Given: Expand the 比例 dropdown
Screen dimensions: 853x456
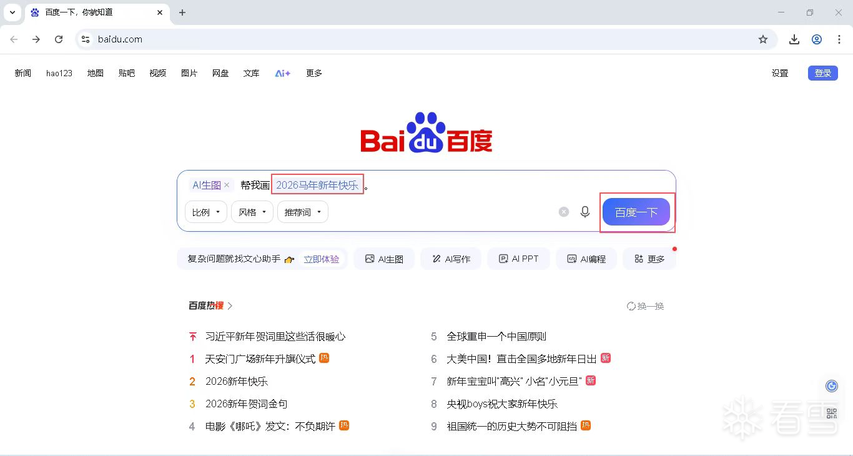Looking at the screenshot, I should point(206,212).
